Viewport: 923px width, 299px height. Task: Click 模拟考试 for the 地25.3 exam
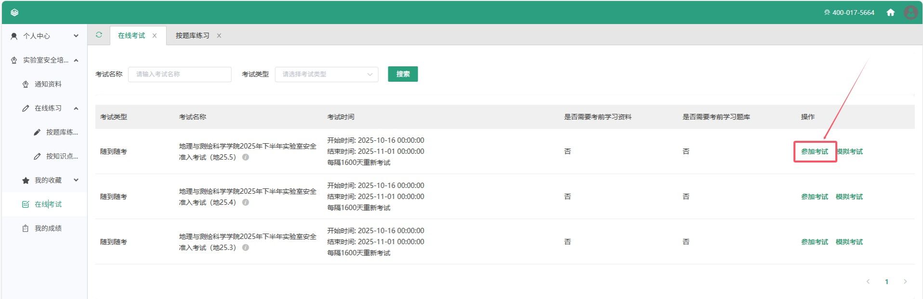849,242
